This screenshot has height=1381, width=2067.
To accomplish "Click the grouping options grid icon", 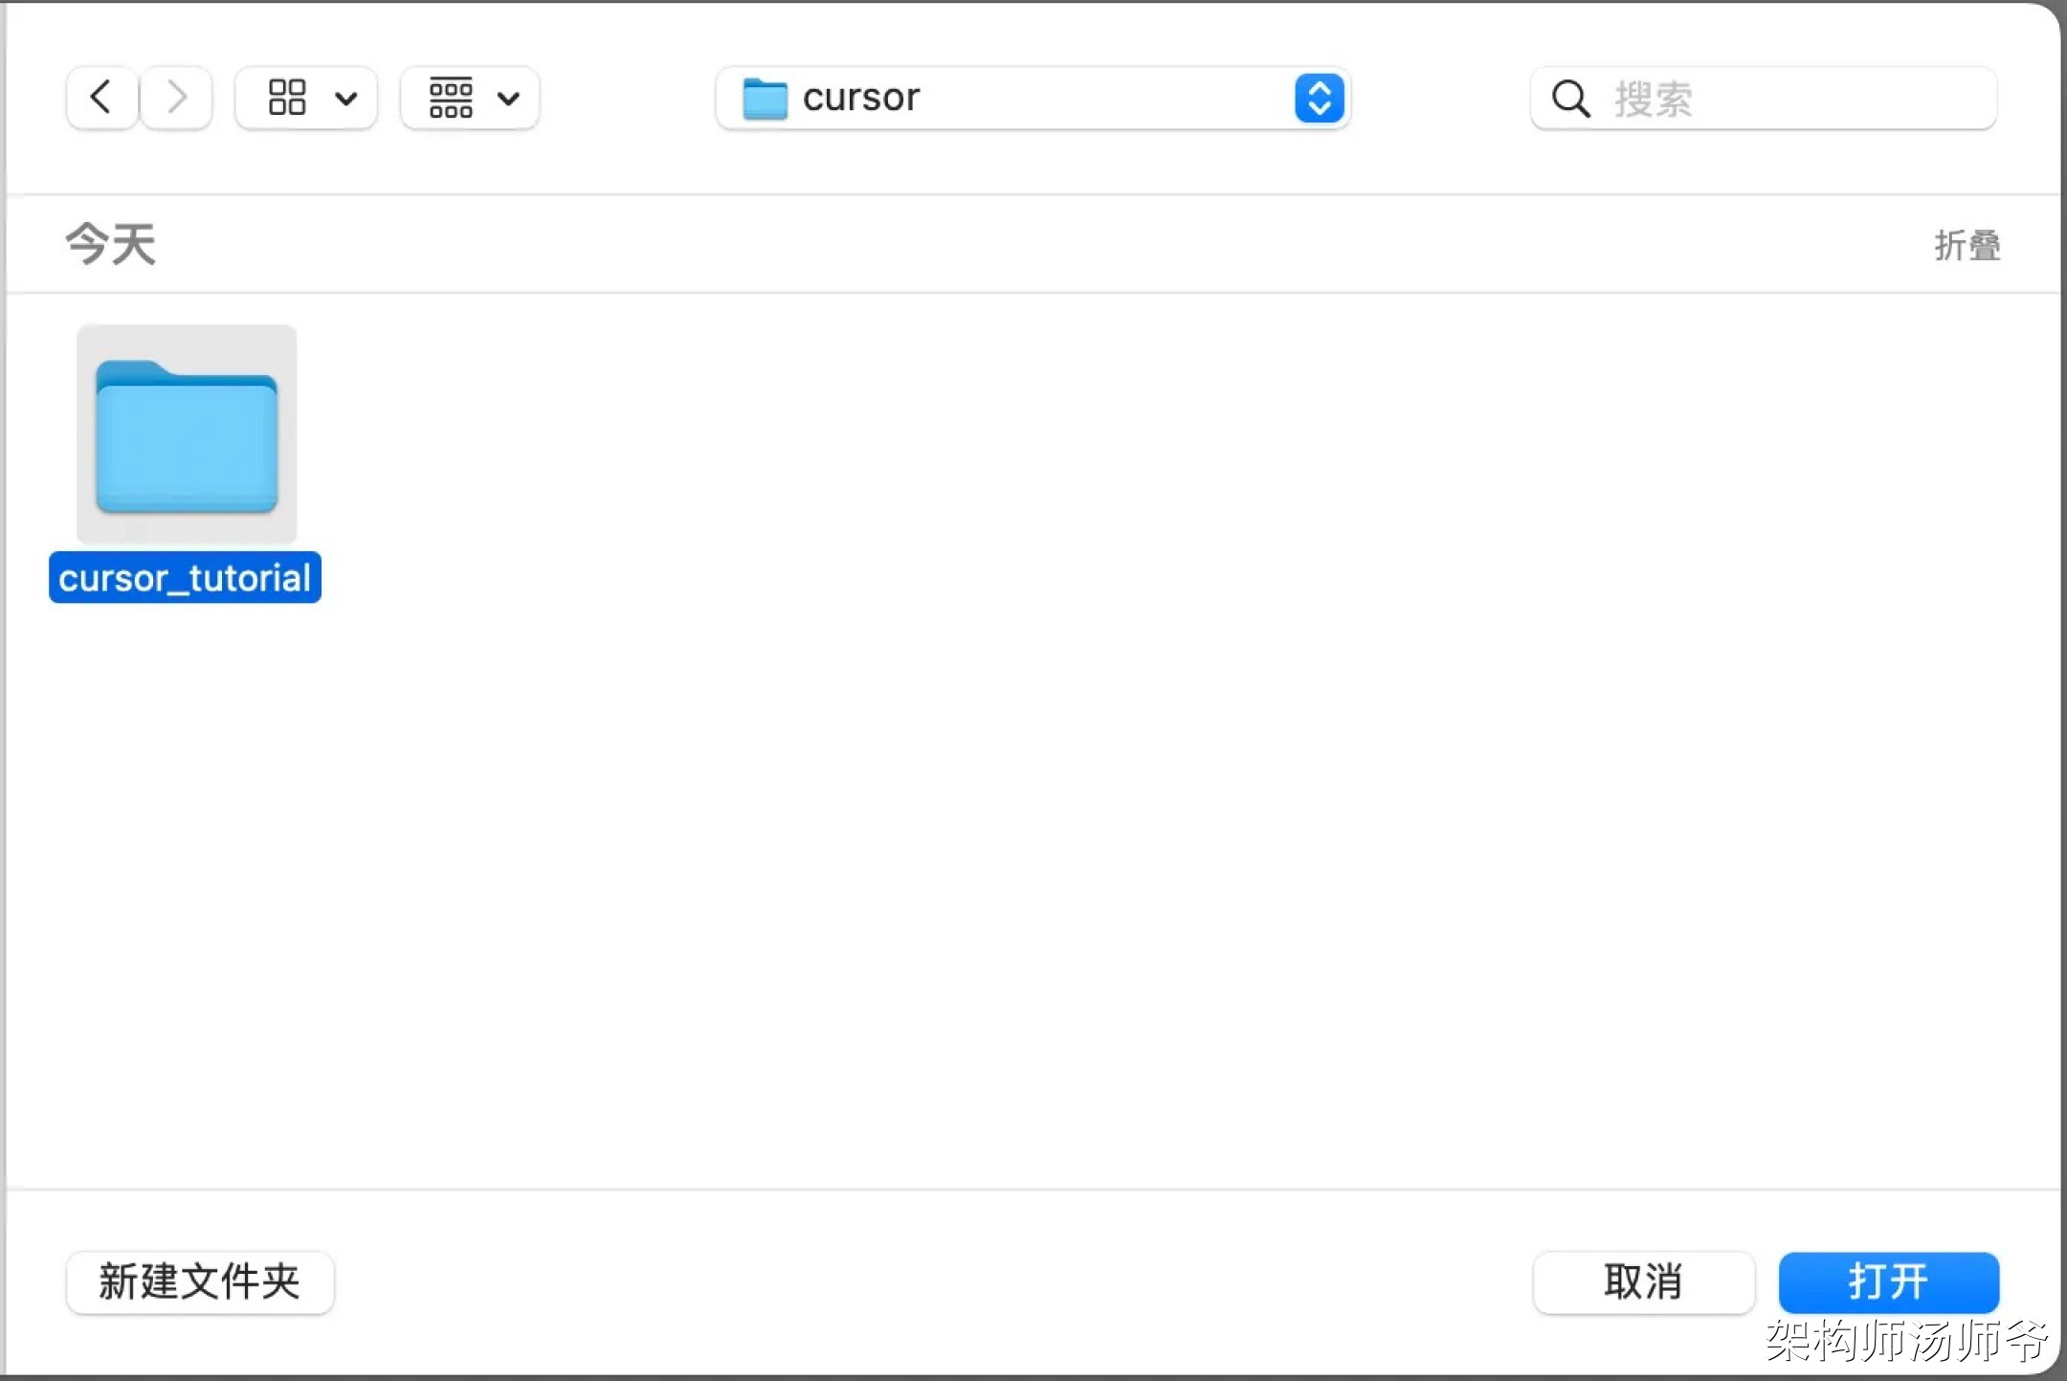I will (x=451, y=97).
